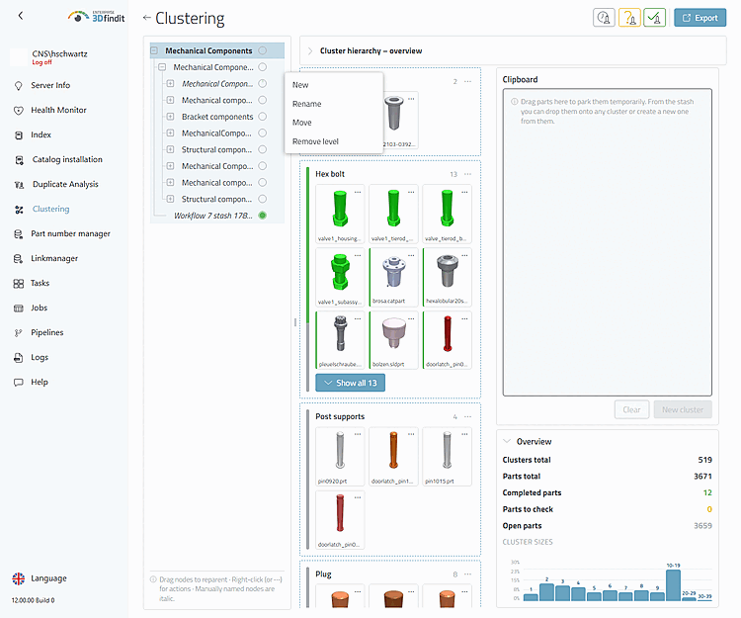Expand the Bracket components tree node
The image size is (741, 618).
pos(170,117)
